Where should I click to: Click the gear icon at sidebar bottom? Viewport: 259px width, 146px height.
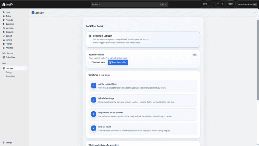tap(4, 143)
